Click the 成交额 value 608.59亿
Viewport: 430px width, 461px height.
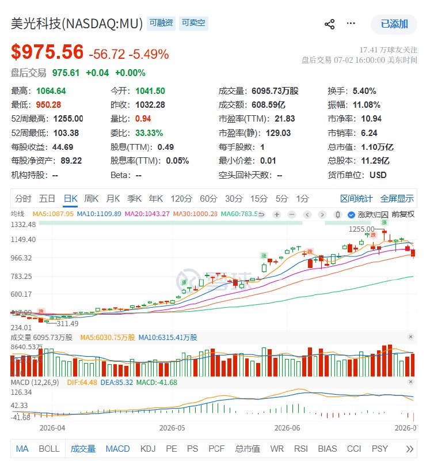coord(268,105)
